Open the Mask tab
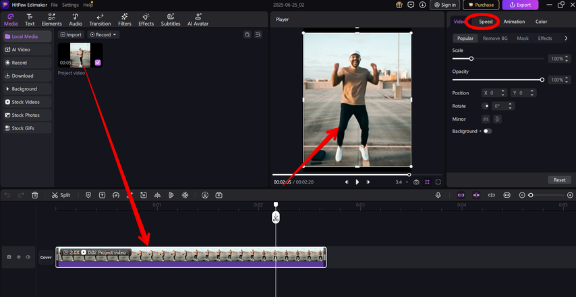Screen dimensions: 576x297 coord(523,38)
